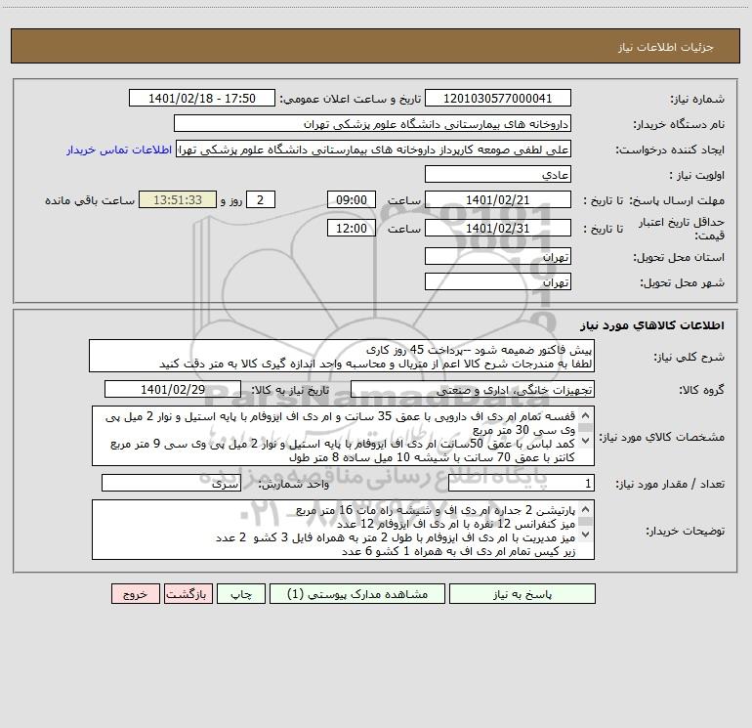Click price validity time 12:00

pos(351,228)
